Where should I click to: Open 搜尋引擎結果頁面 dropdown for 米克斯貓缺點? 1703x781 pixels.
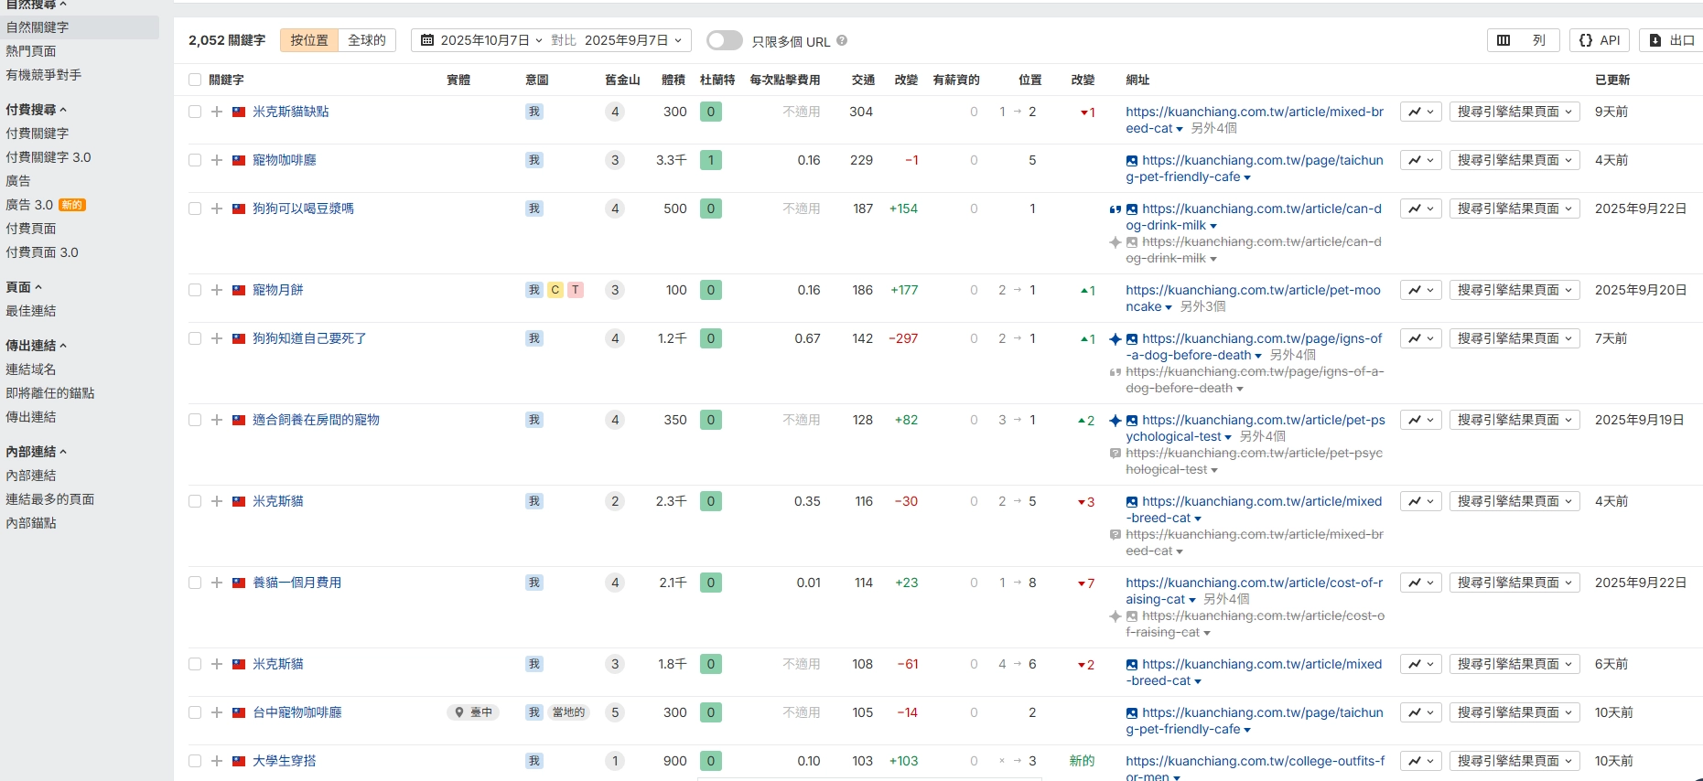1514,112
